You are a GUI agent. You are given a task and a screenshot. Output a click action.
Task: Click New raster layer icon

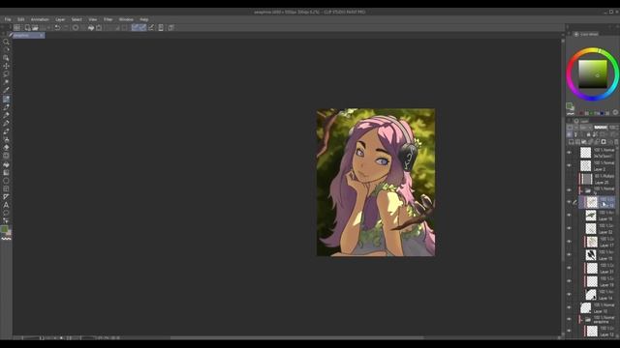point(571,142)
